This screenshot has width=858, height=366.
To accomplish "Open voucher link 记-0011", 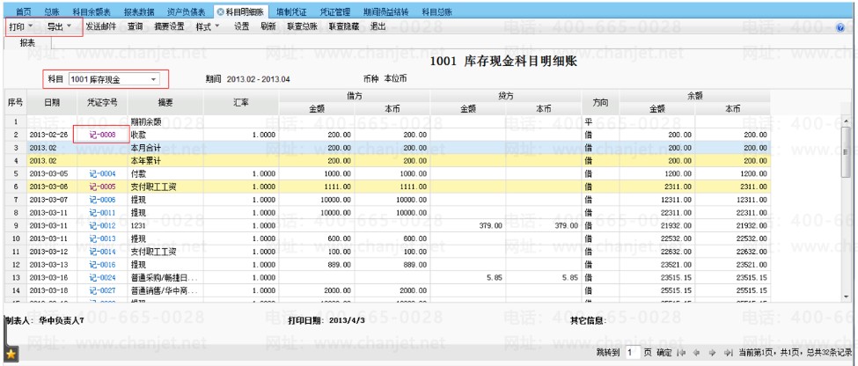I will click(102, 212).
